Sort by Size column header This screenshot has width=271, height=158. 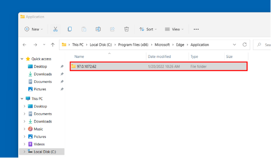(x=229, y=57)
